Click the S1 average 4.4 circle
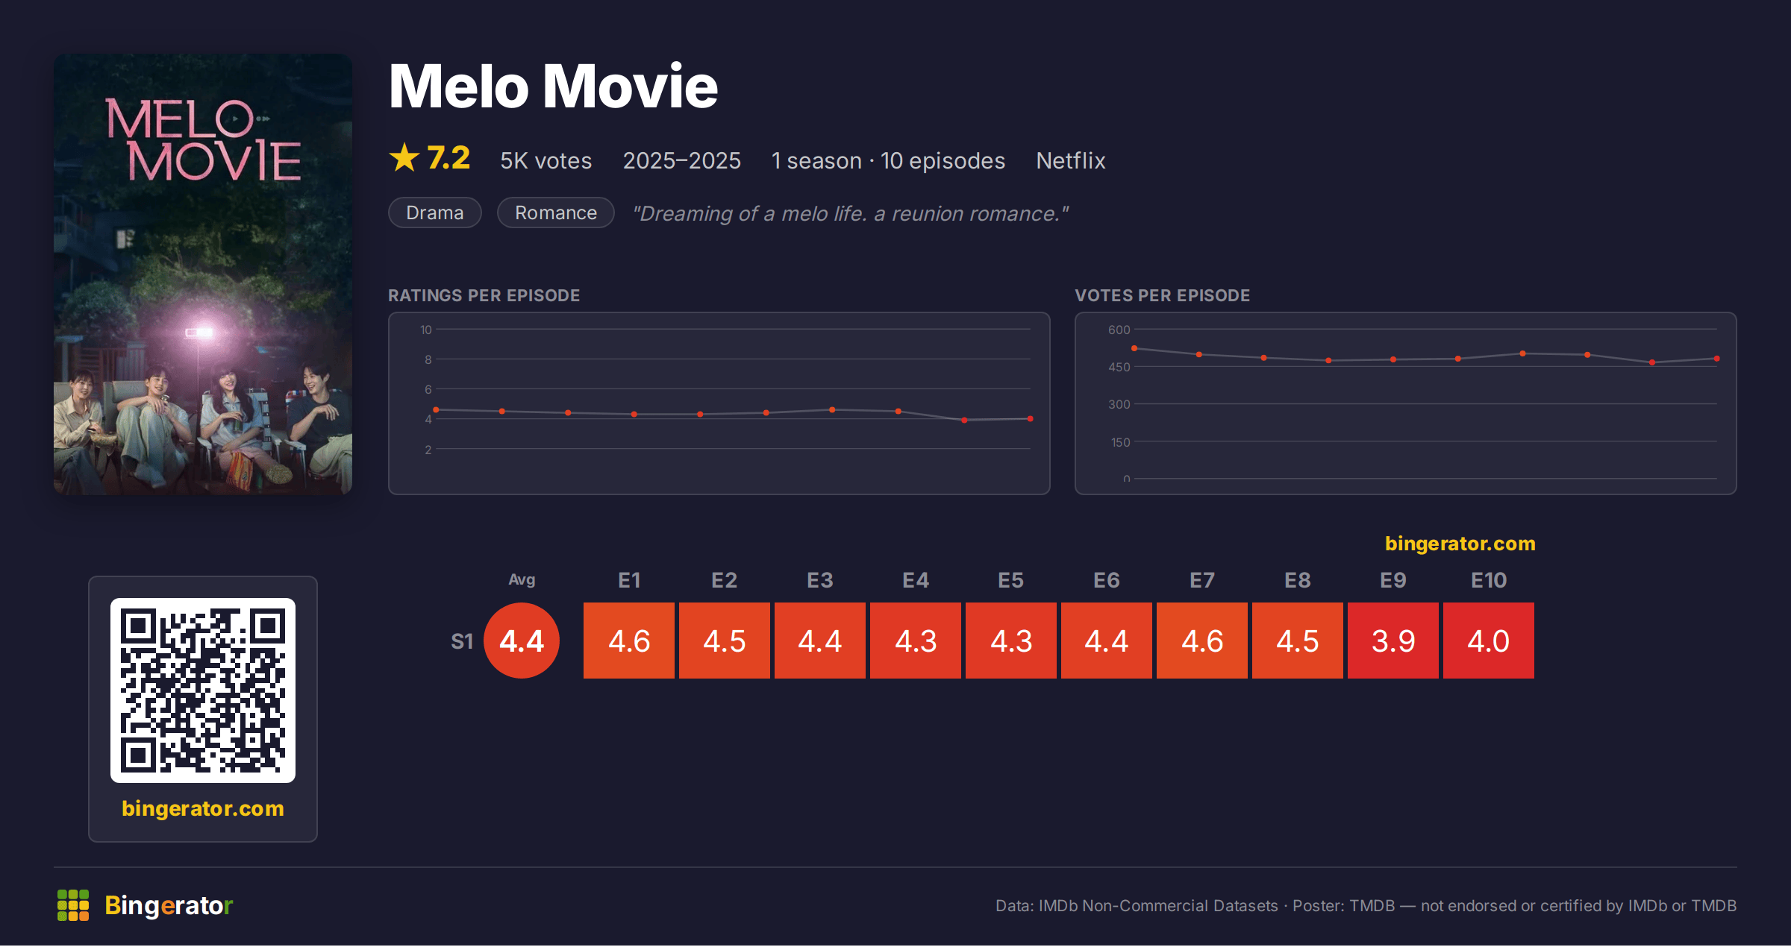Screen dimensions: 1791x947 click(x=522, y=641)
